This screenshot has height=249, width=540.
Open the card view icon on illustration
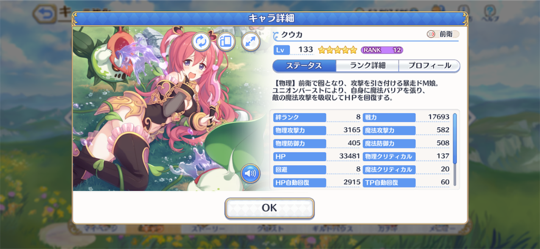coord(226,42)
